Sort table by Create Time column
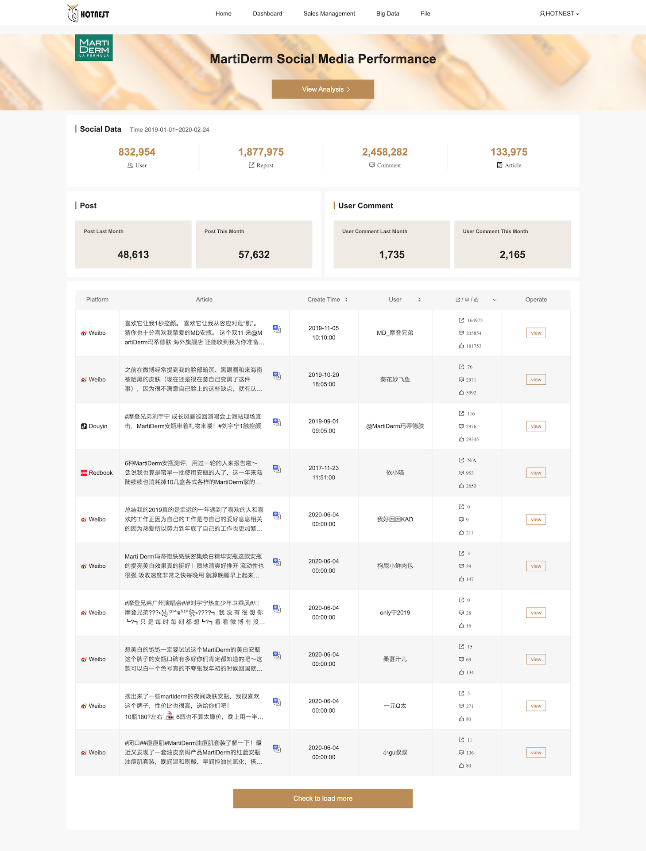The height and width of the screenshot is (851, 646). coord(346,300)
